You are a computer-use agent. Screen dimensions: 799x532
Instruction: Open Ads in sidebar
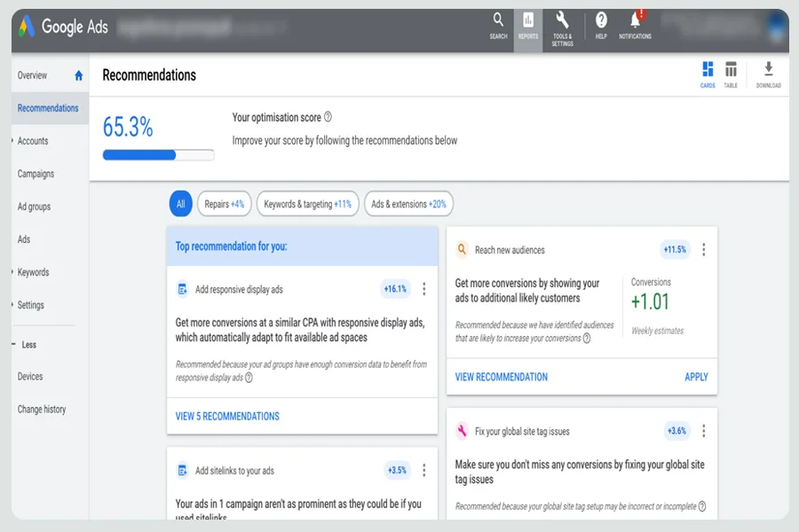tap(24, 239)
